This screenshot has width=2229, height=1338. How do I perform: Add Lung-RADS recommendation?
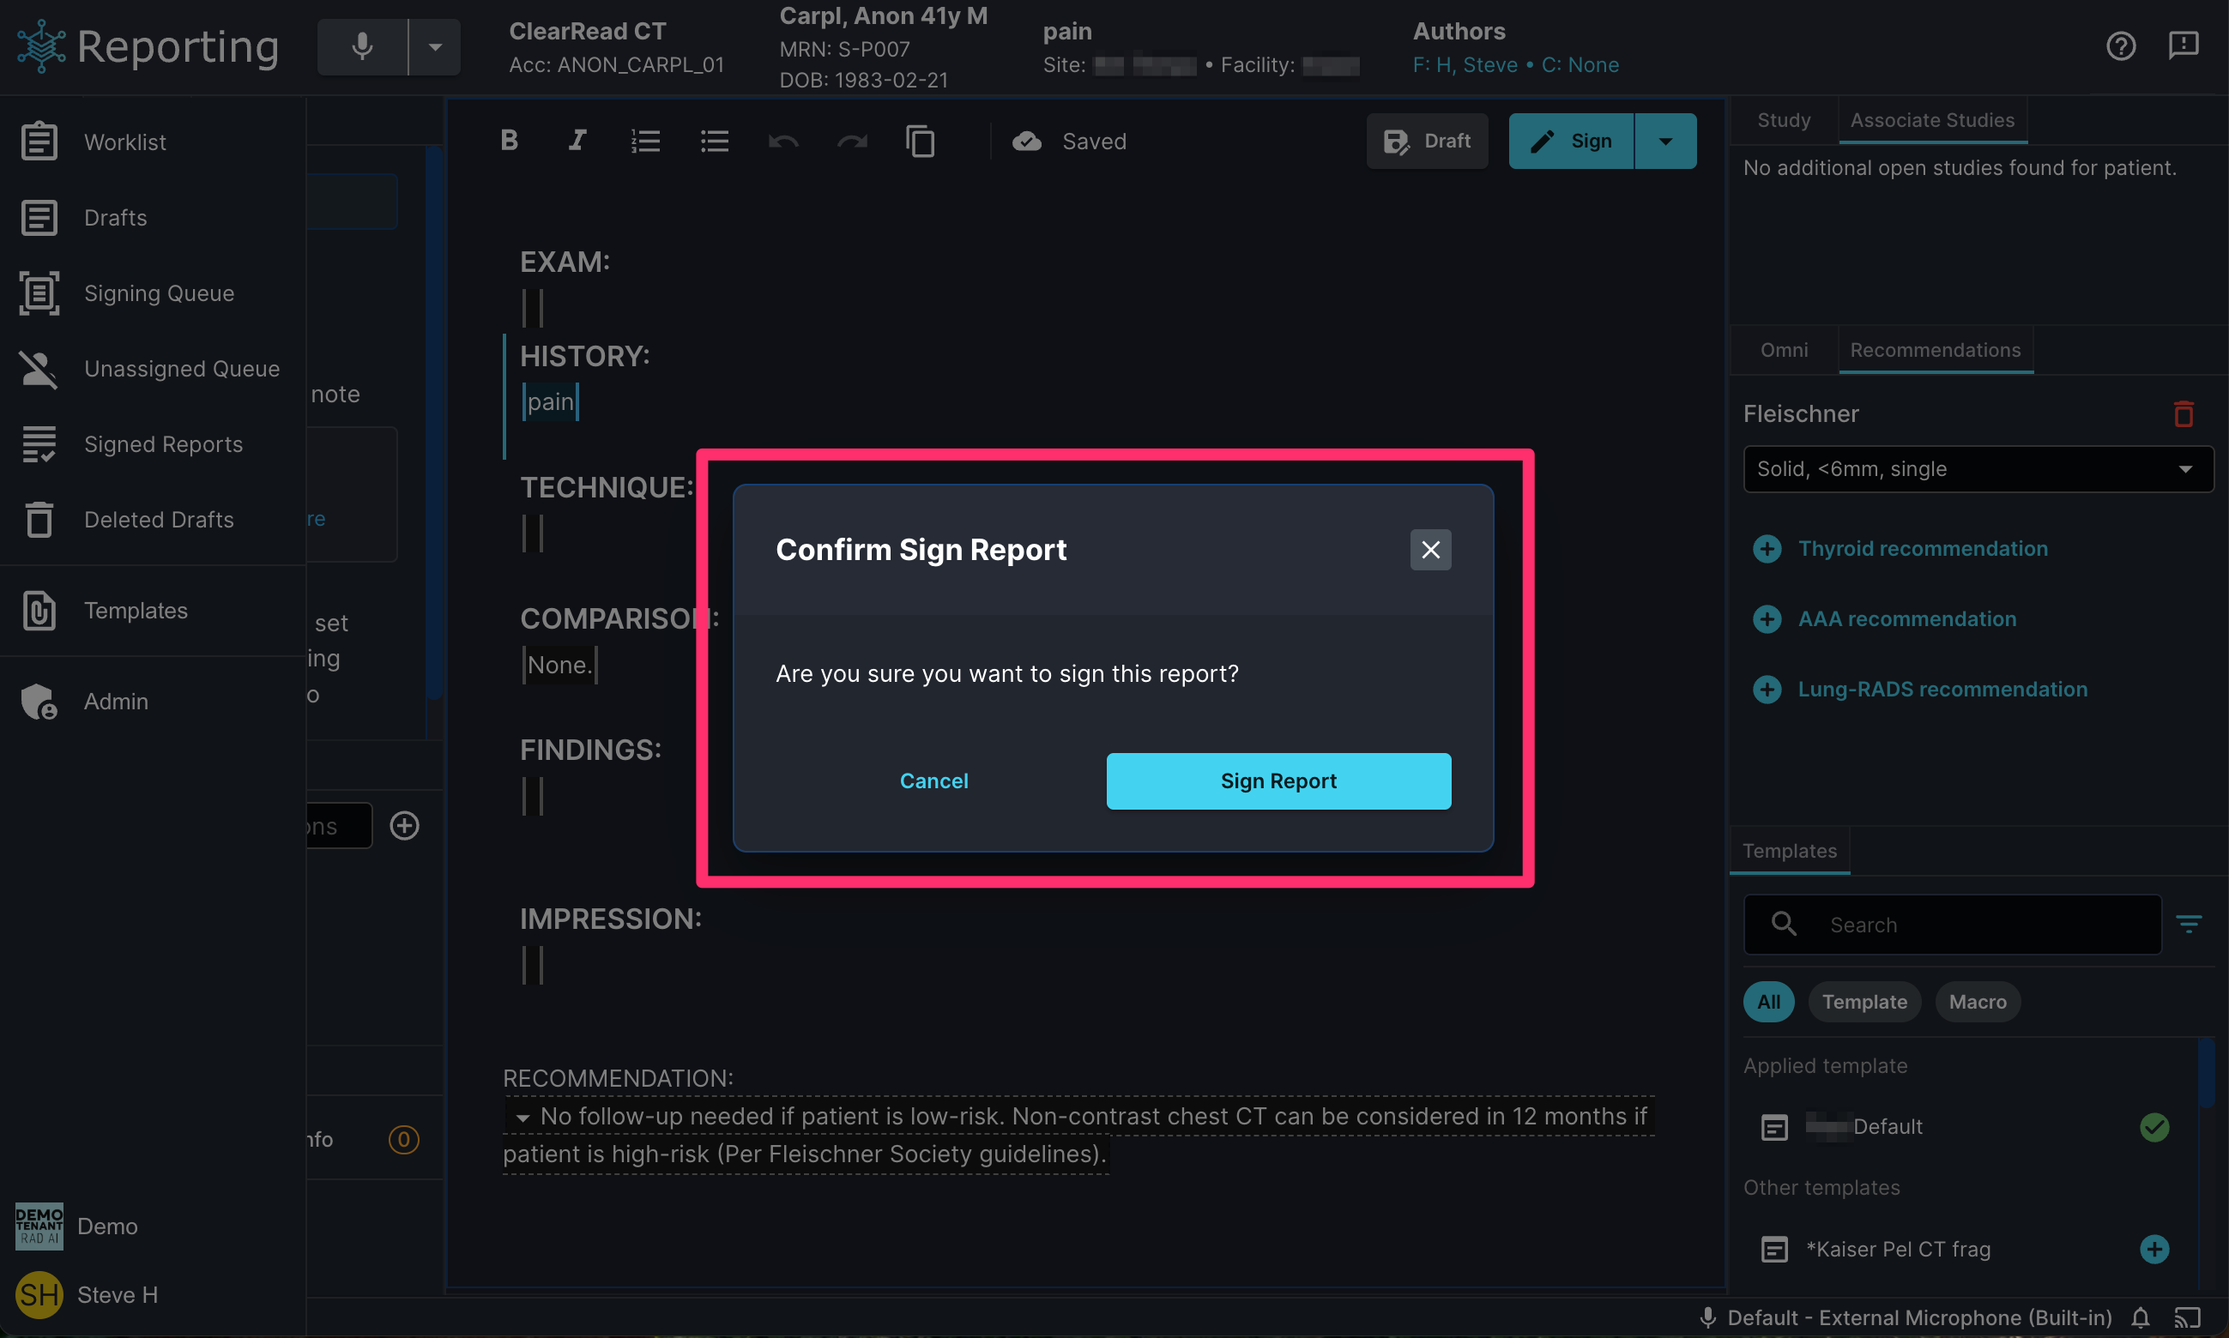click(x=1921, y=689)
